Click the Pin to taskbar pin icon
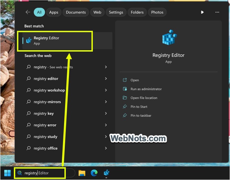The width and height of the screenshot is (230, 180). (125, 115)
